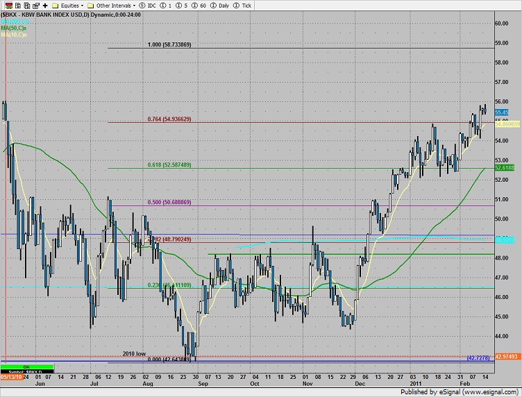Click the green 52.6188 price label

click(503, 168)
